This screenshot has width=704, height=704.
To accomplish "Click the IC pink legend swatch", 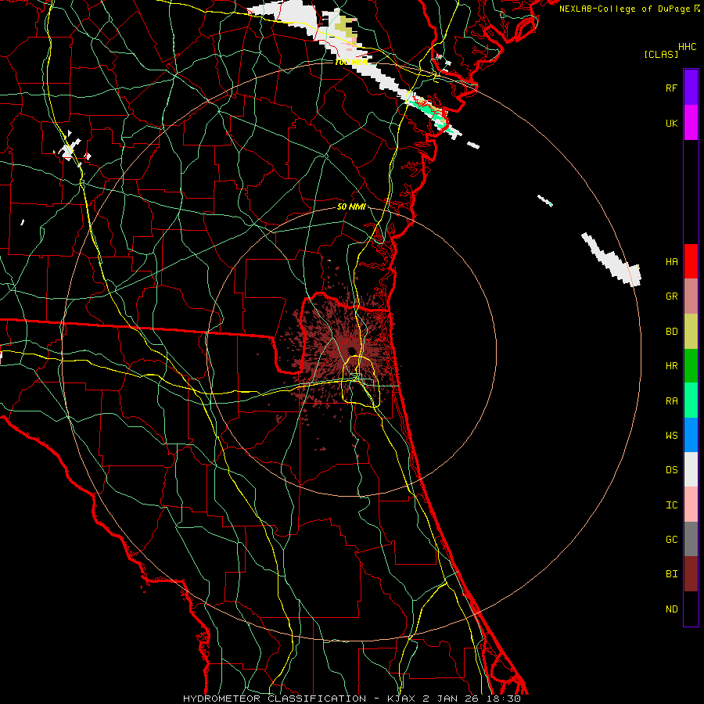I will pyautogui.click(x=691, y=505).
